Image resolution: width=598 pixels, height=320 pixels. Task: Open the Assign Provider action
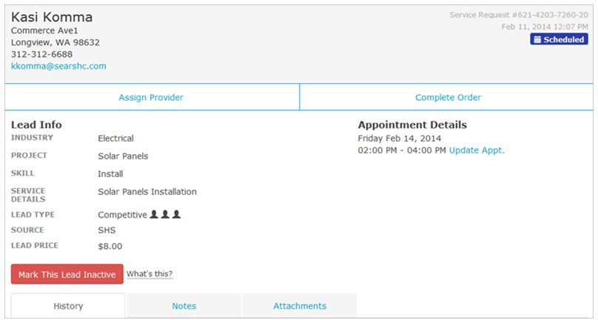(151, 98)
